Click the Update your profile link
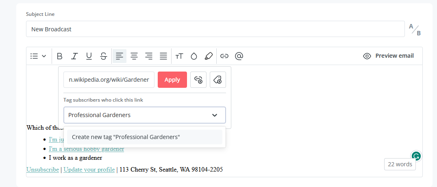 tap(89, 170)
